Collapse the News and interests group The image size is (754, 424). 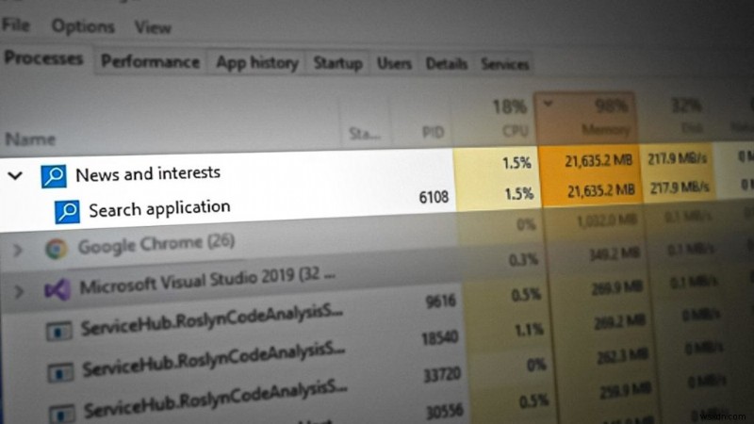15,175
